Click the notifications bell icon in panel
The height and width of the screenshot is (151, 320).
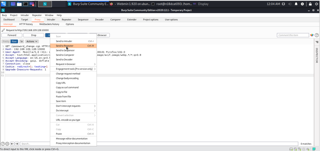(x=296, y=4)
